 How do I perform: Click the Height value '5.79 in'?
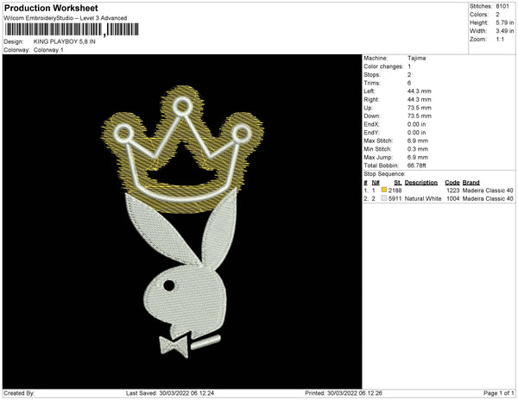click(505, 22)
